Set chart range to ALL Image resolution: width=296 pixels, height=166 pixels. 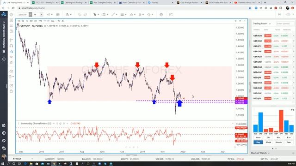click(53, 21)
